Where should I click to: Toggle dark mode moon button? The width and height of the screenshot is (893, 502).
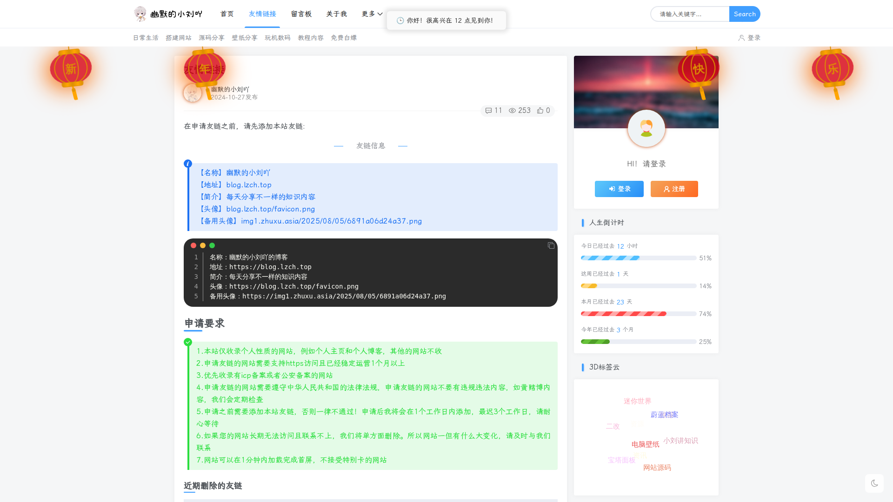click(x=874, y=483)
